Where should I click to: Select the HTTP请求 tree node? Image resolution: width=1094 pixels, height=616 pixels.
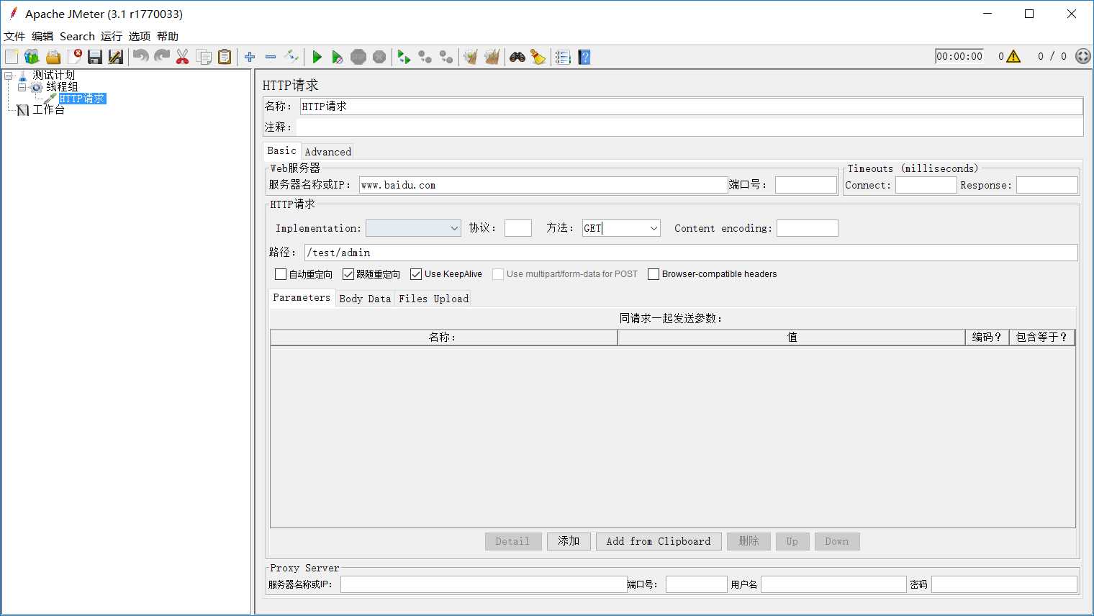click(x=82, y=99)
